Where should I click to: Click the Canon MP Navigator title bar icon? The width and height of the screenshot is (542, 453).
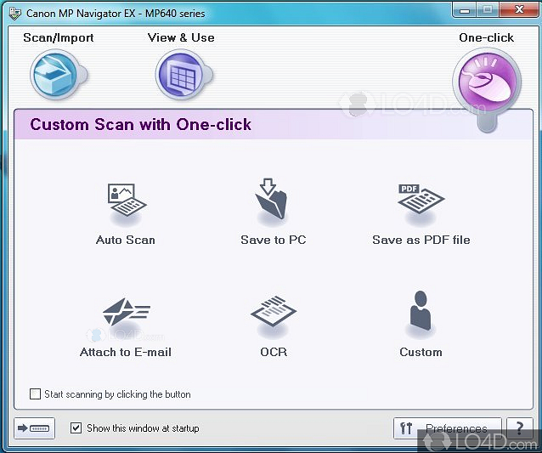[15, 13]
